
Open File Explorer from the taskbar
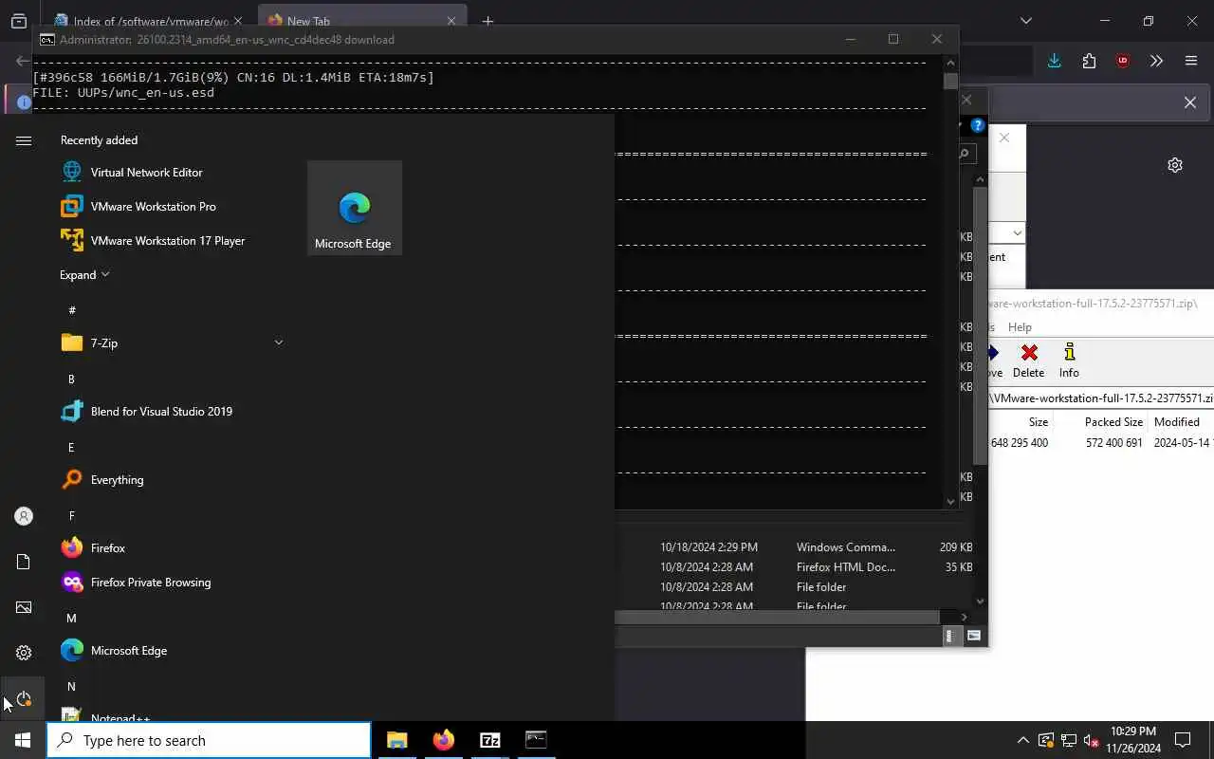click(397, 740)
